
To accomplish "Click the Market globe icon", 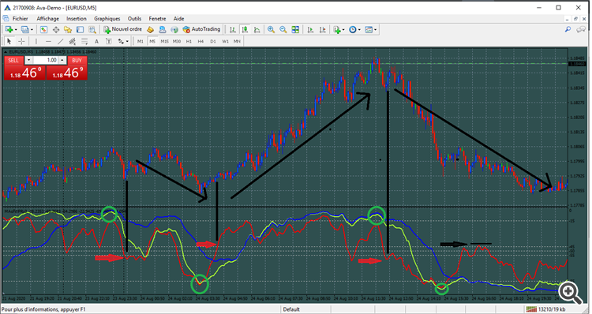I will [174, 29].
